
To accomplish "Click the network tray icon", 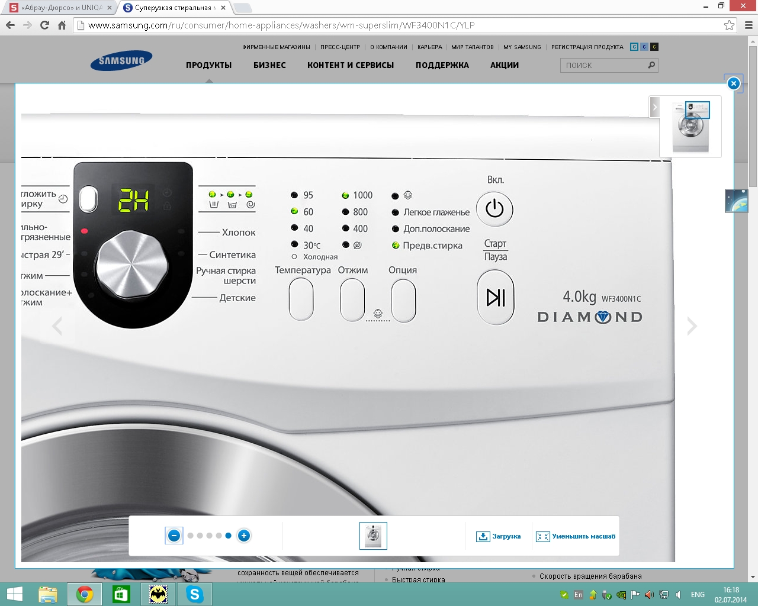I will (x=664, y=595).
